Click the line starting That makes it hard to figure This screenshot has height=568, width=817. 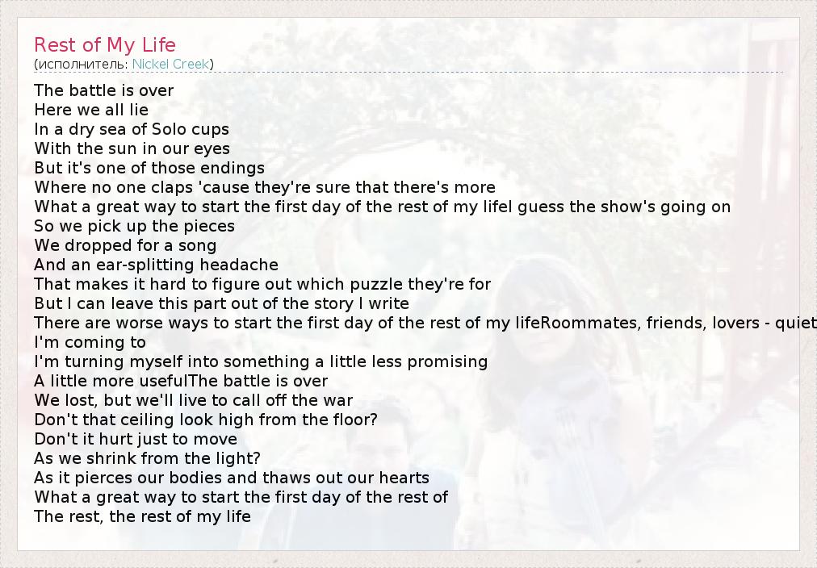[262, 284]
